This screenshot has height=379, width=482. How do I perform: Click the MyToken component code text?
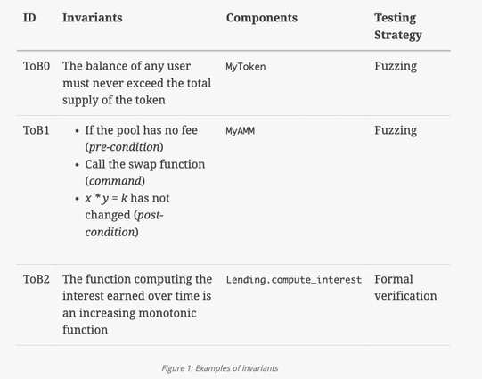(246, 67)
